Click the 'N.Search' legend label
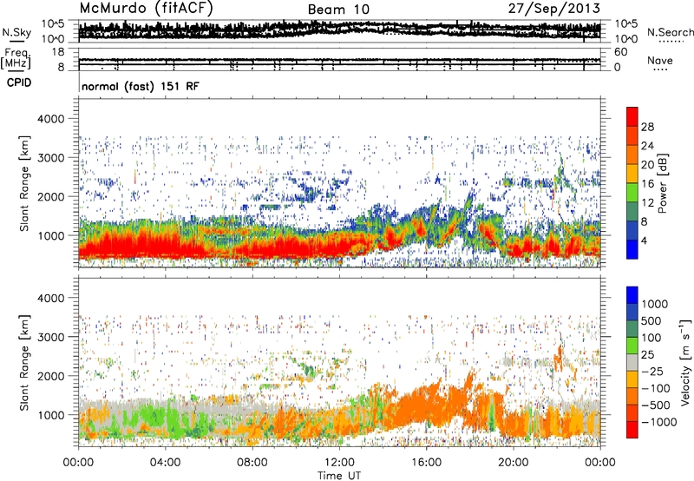 coord(670,32)
